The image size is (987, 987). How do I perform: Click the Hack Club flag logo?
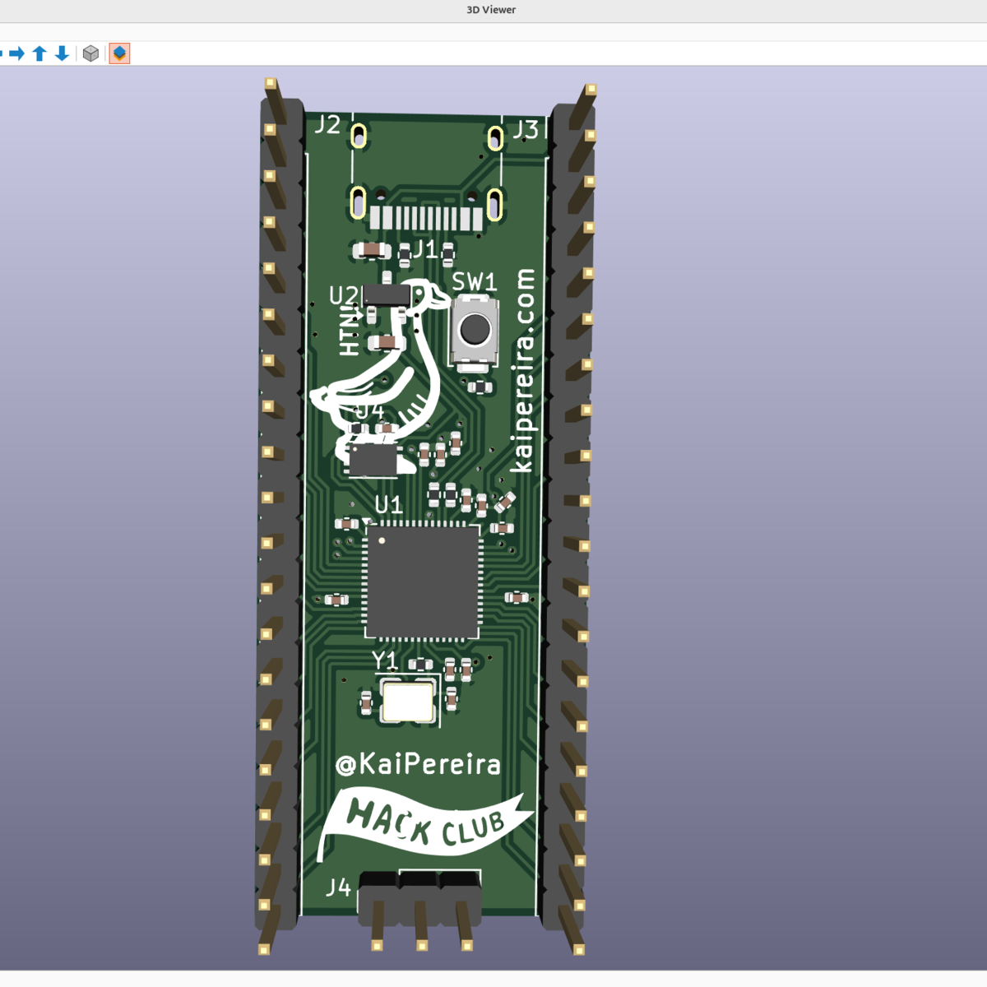pyautogui.click(x=424, y=824)
